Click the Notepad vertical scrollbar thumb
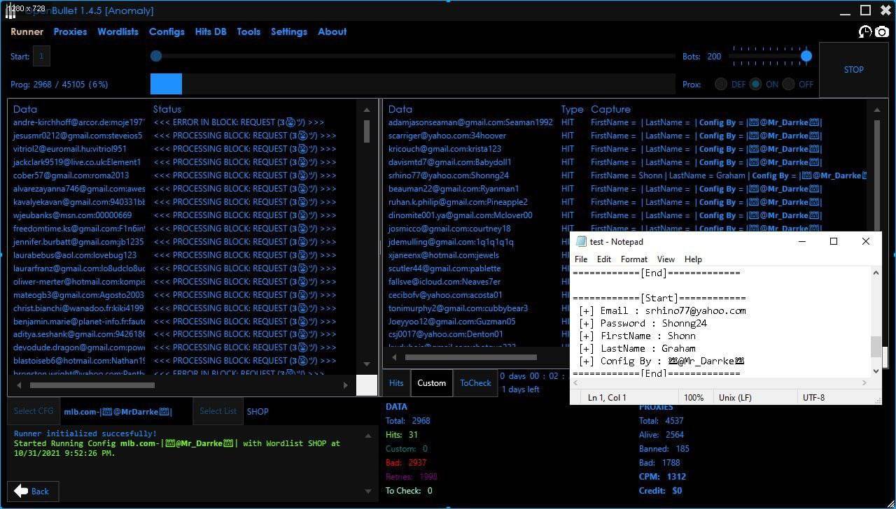 coord(876,346)
